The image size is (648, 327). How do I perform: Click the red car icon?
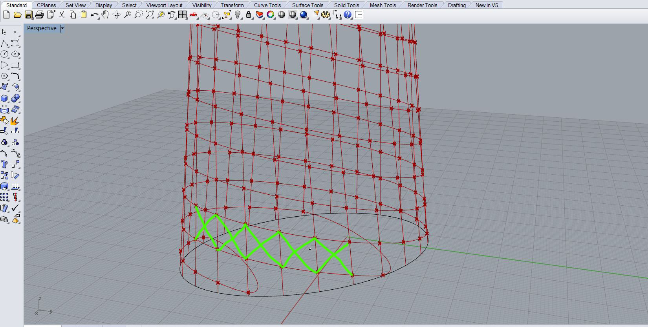coord(193,15)
